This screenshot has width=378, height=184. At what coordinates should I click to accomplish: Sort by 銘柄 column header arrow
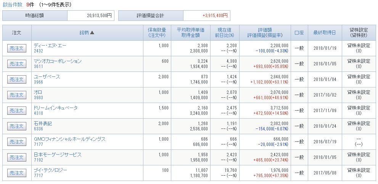tap(92, 33)
